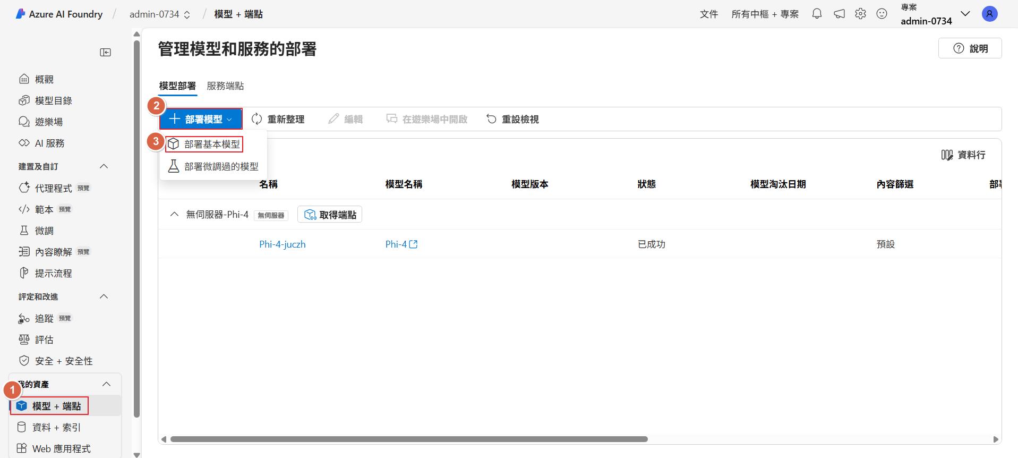This screenshot has width=1018, height=458.
Task: Collapse the 建置及自訂 sidebar section
Action: pos(104,167)
